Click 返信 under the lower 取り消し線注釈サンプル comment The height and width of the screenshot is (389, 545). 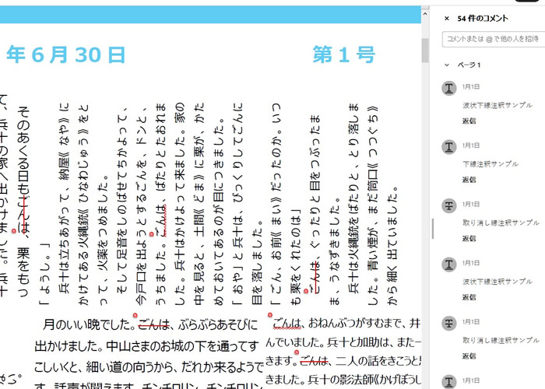[469, 356]
